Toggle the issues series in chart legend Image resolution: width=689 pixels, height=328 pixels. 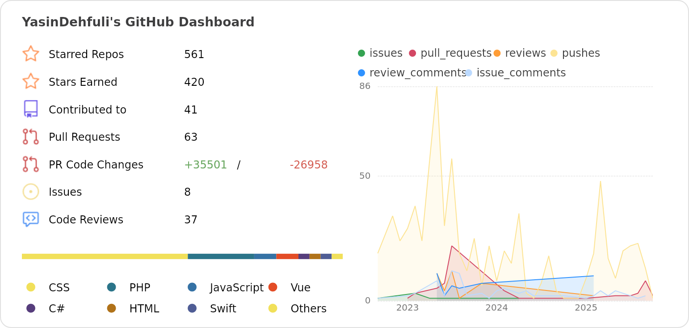[380, 53]
